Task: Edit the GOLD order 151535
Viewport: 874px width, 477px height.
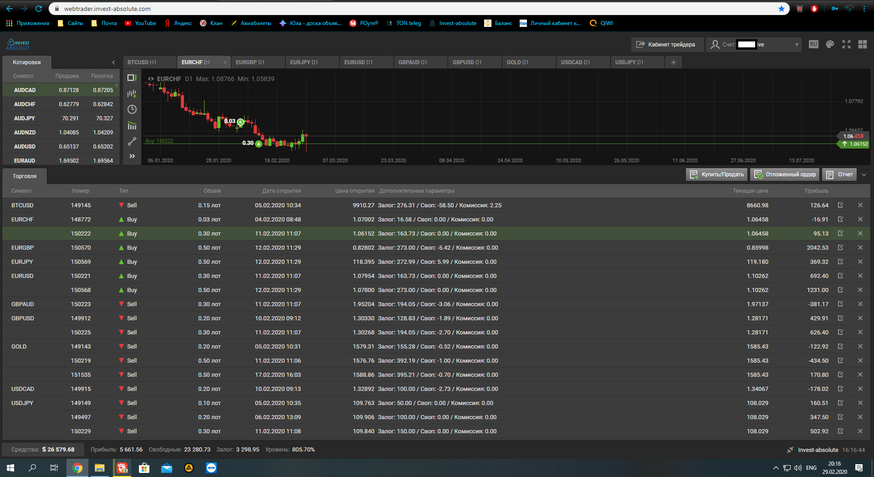Action: 840,374
